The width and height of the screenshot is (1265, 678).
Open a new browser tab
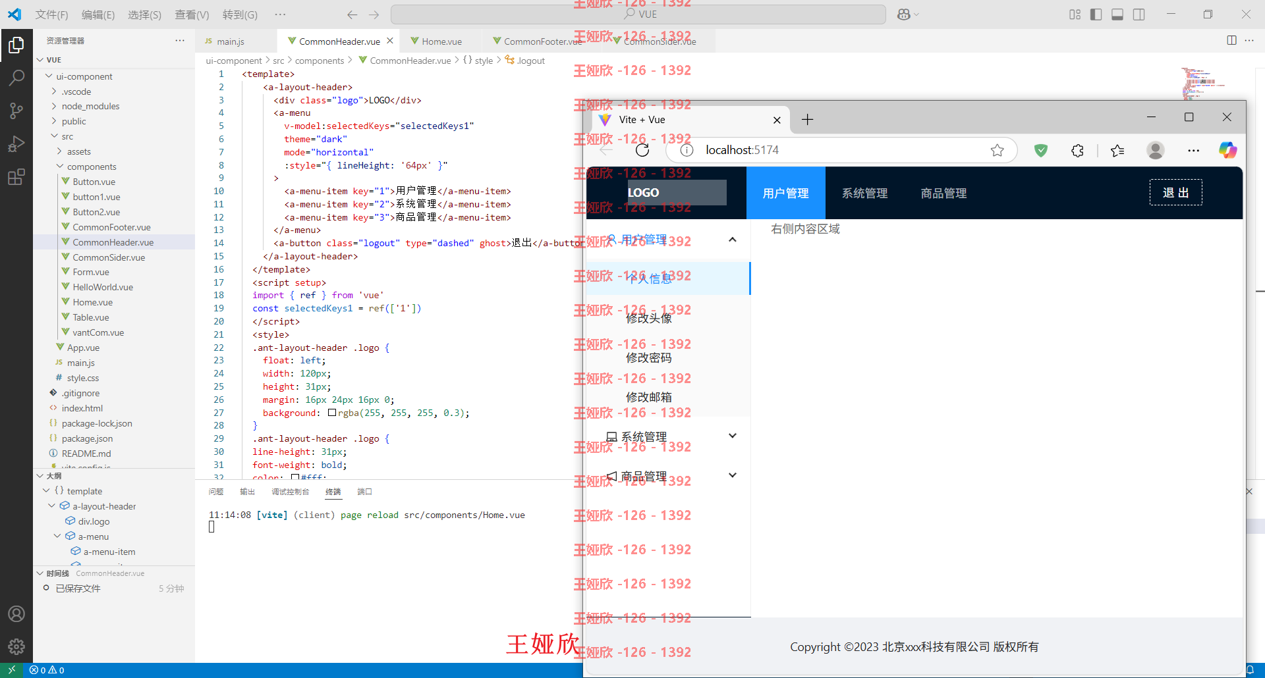[808, 119]
